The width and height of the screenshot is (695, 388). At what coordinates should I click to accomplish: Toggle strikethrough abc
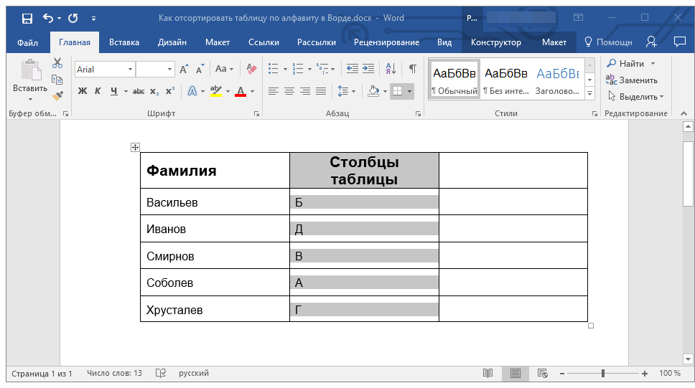139,91
